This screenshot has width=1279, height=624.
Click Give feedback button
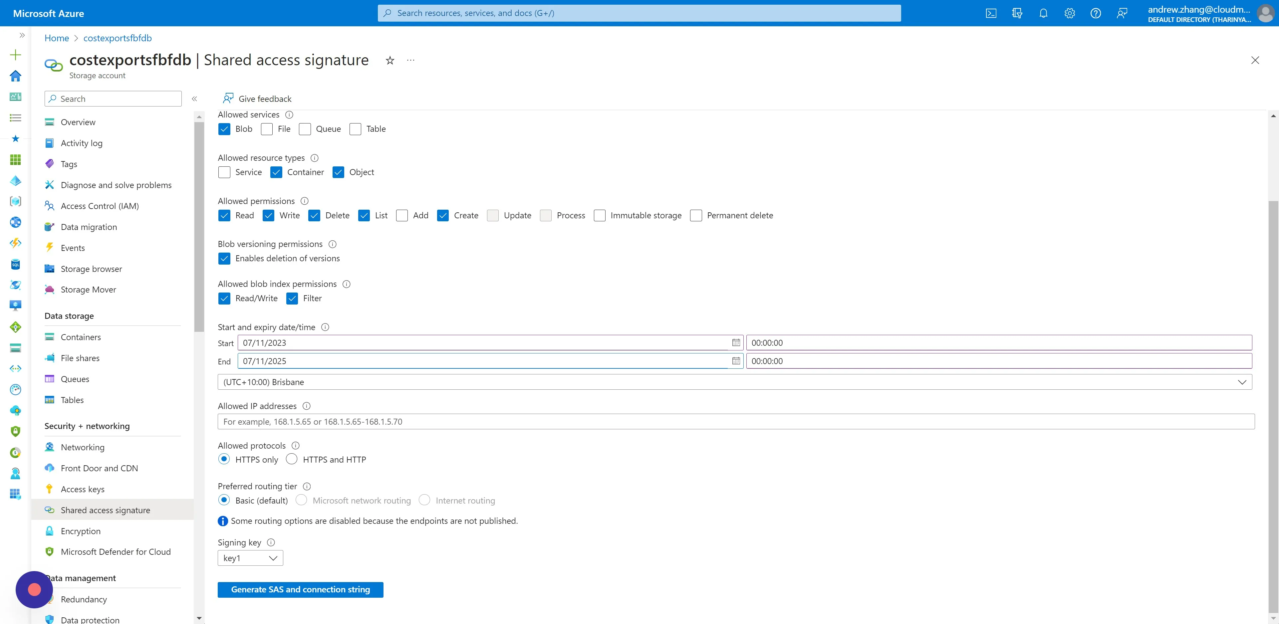pyautogui.click(x=257, y=98)
